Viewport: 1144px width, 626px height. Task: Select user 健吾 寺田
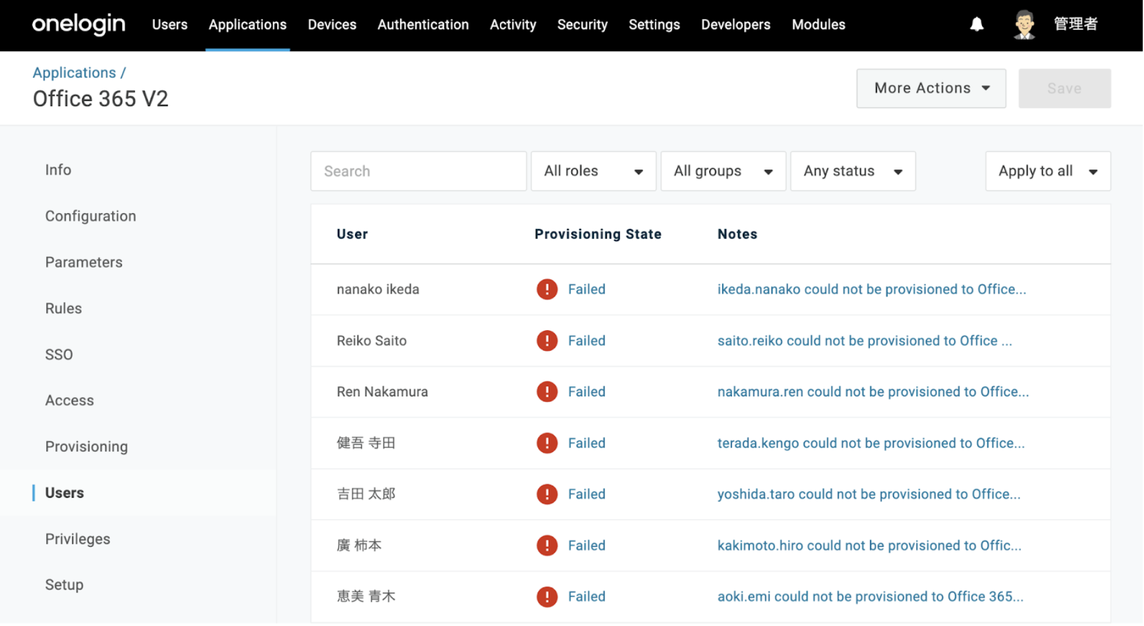(x=366, y=443)
